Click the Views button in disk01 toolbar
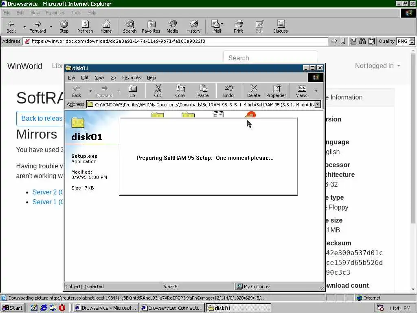Image resolution: width=417 pixels, height=313 pixels. pyautogui.click(x=302, y=91)
